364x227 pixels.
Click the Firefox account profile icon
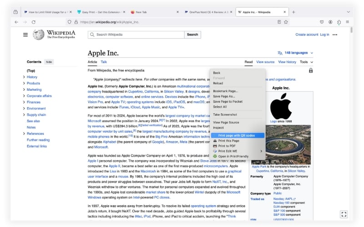pyautogui.click(x=330, y=22)
